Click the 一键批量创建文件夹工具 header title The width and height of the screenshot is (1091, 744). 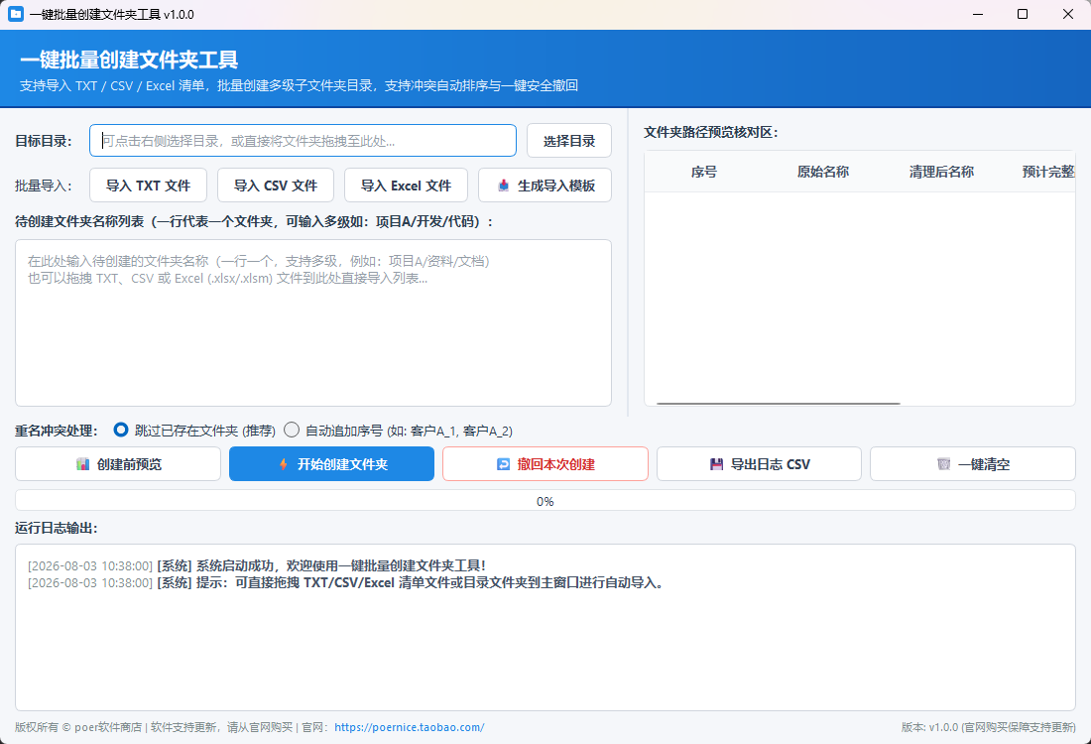[129, 60]
